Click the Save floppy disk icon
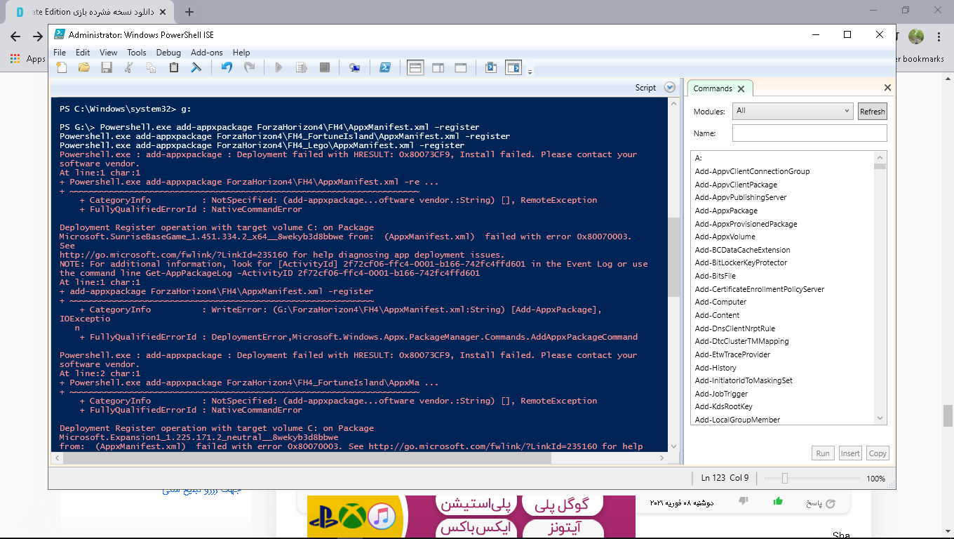This screenshot has width=954, height=539. [107, 68]
